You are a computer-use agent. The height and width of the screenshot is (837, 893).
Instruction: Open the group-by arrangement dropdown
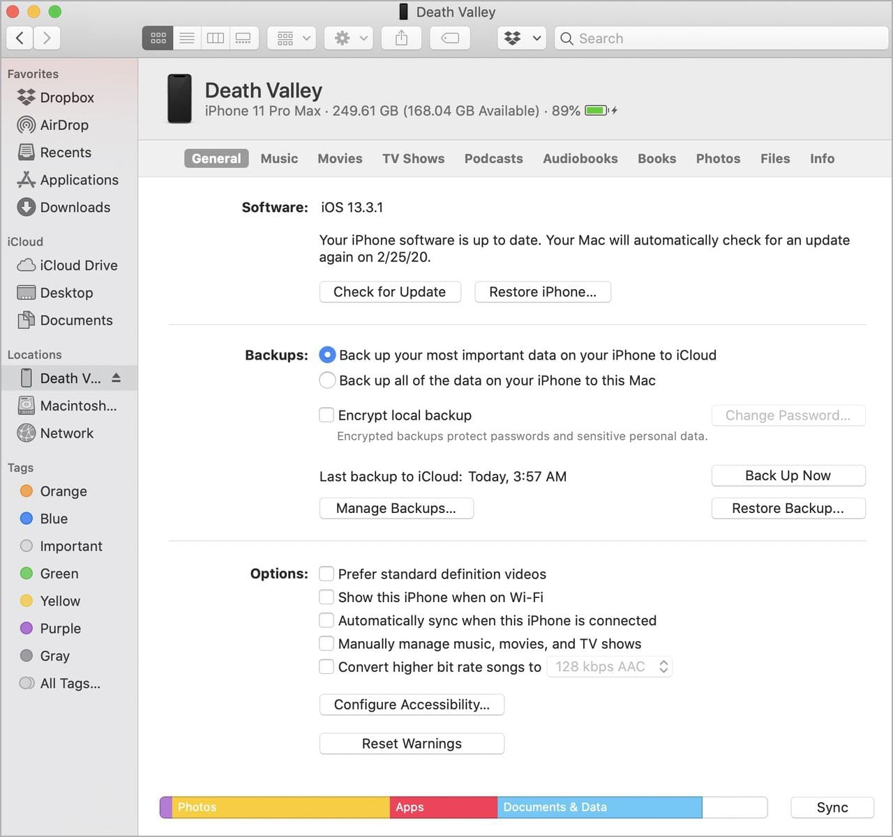point(292,38)
